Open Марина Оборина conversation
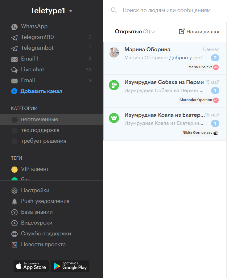Image resolution: width=227 pixels, height=278 pixels. [165, 58]
